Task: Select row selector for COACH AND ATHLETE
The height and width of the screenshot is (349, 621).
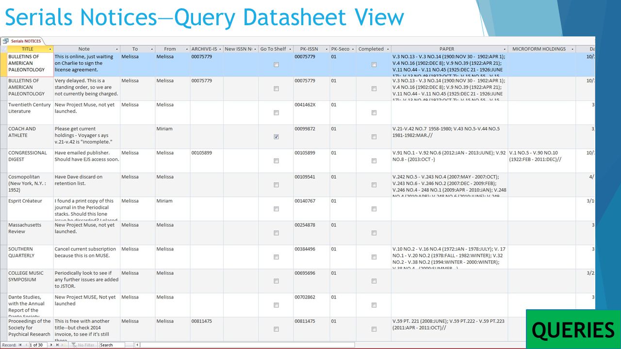Action: (x=3, y=137)
